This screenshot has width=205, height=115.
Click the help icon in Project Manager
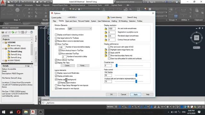click(x=31, y=32)
